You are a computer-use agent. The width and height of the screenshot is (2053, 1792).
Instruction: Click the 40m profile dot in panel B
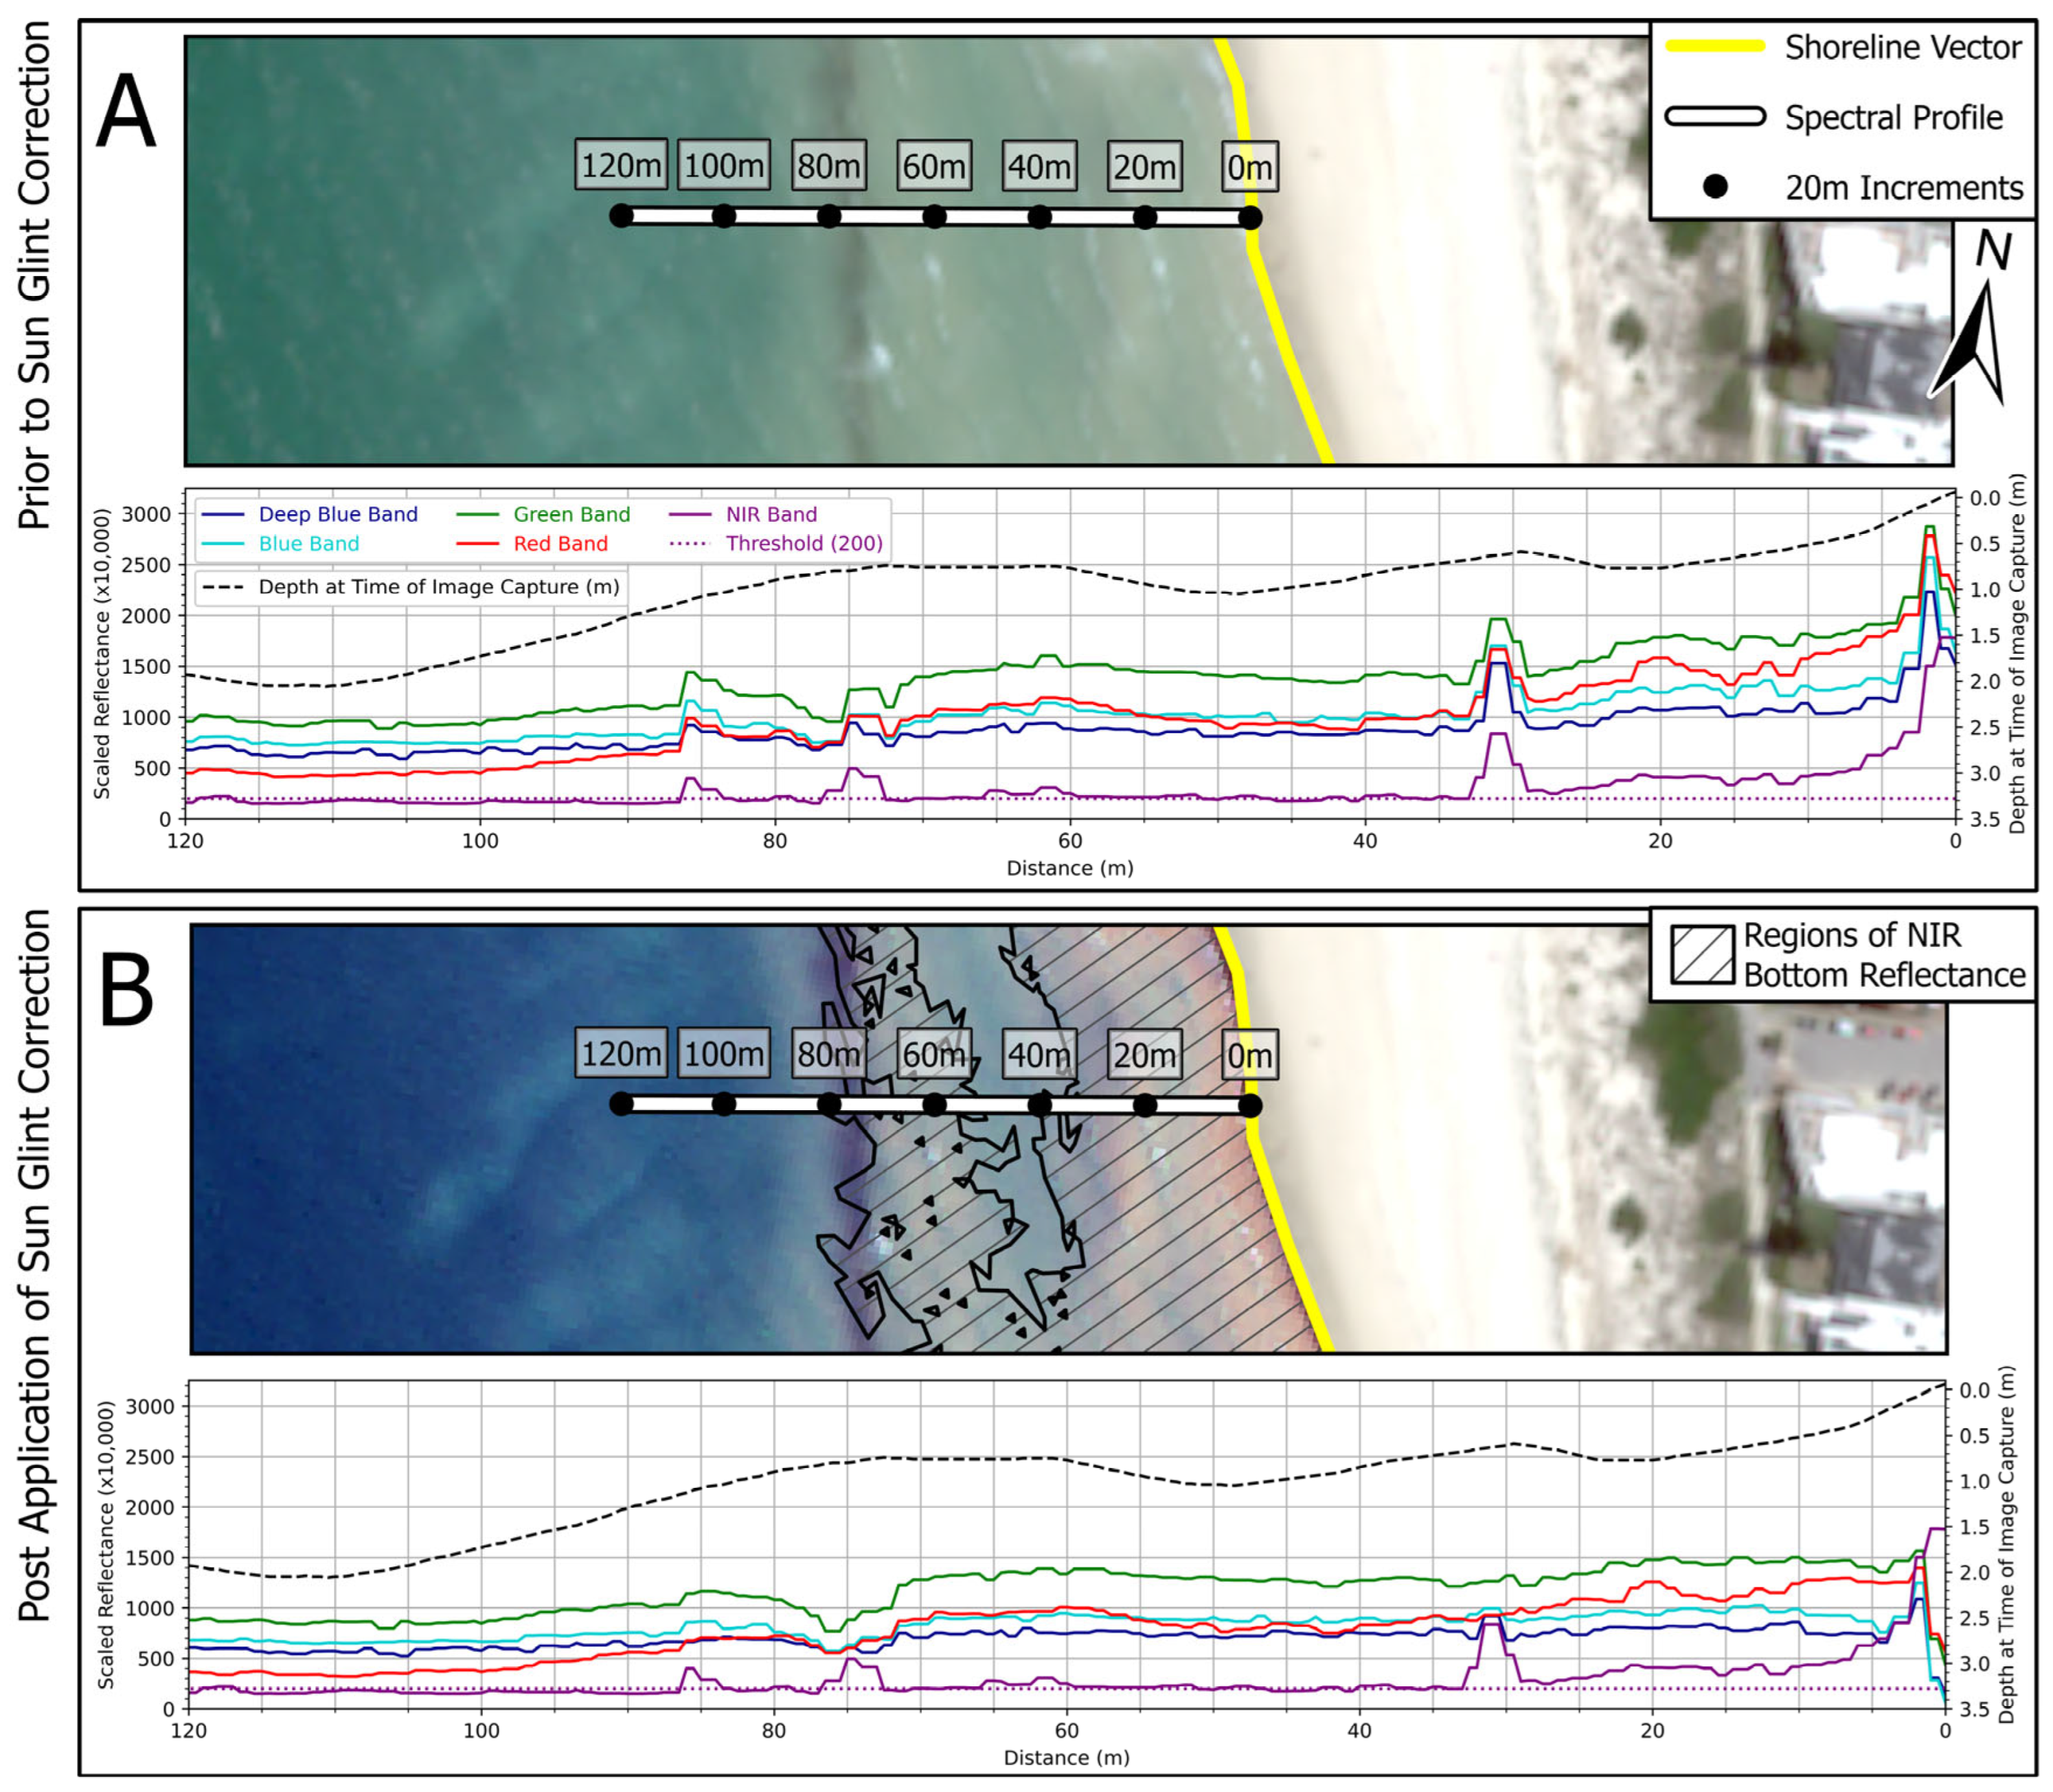[x=1039, y=1105]
